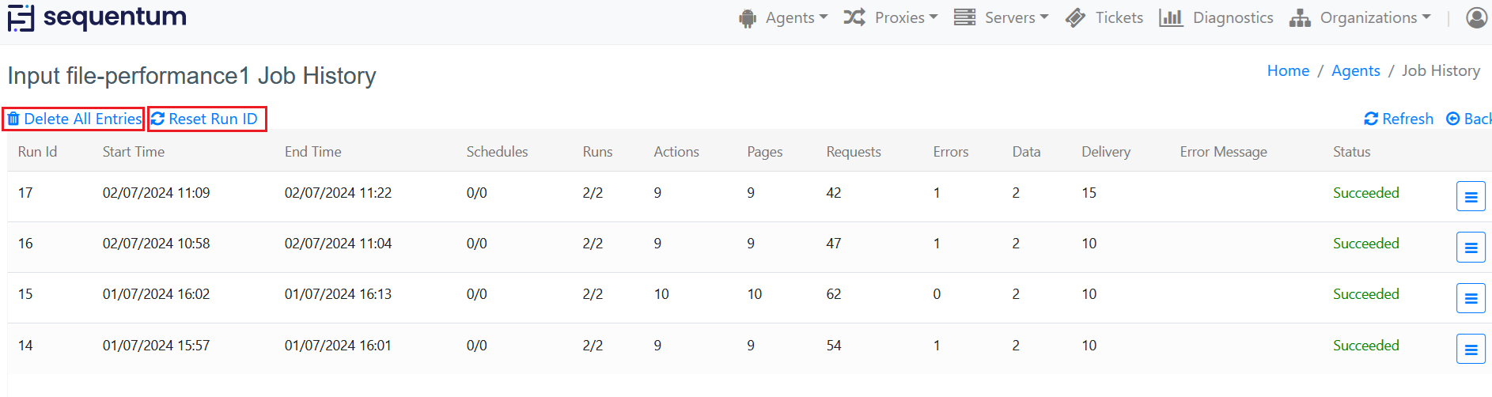Refresh the job history list
Screen dimensions: 1492x397
(1399, 119)
